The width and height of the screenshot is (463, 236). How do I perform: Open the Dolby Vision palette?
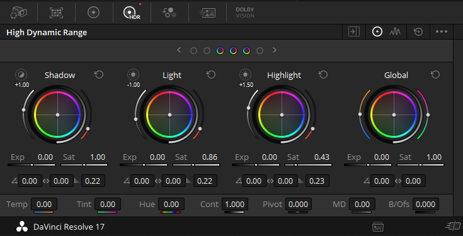[245, 13]
